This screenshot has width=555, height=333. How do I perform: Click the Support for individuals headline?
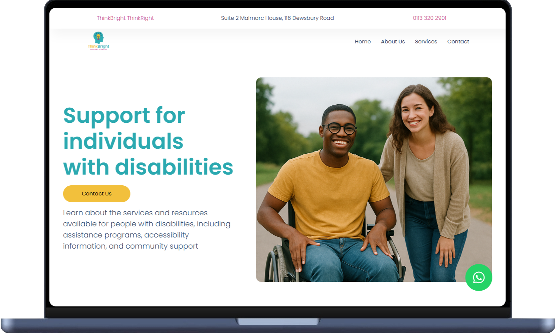(148, 141)
